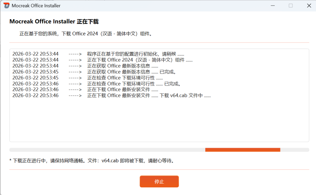Minimize the installer window
The image size is (316, 195).
coord(273,6)
